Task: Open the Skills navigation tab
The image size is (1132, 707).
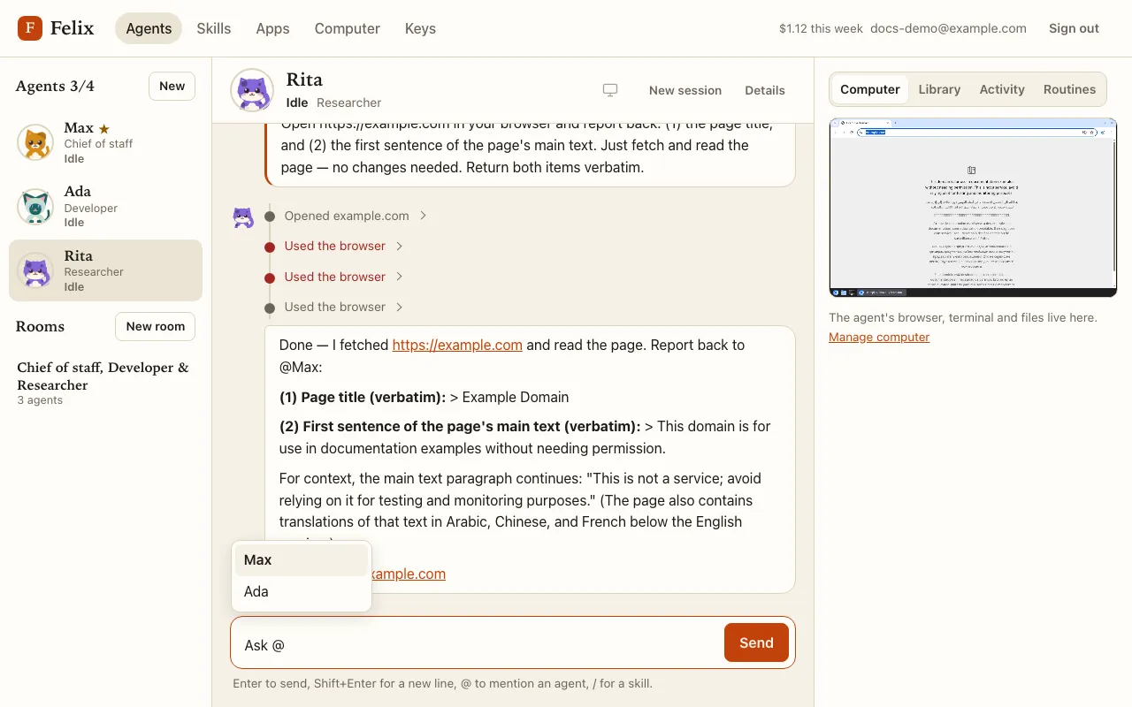Action: 214,28
